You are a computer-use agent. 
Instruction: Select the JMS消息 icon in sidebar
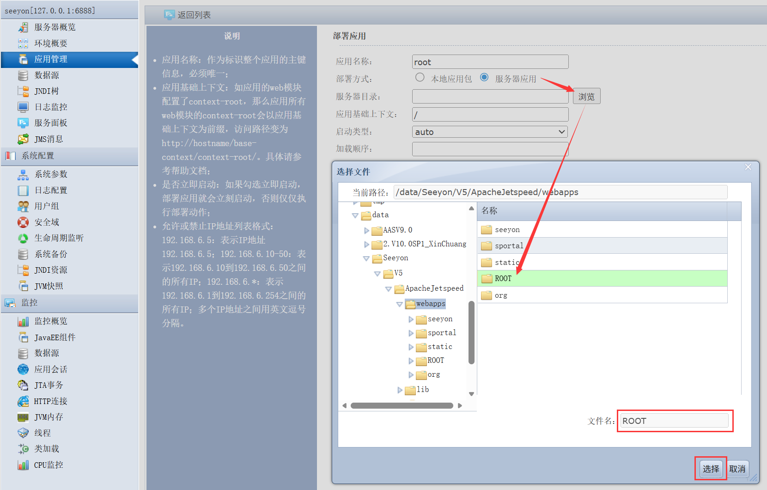coord(23,139)
